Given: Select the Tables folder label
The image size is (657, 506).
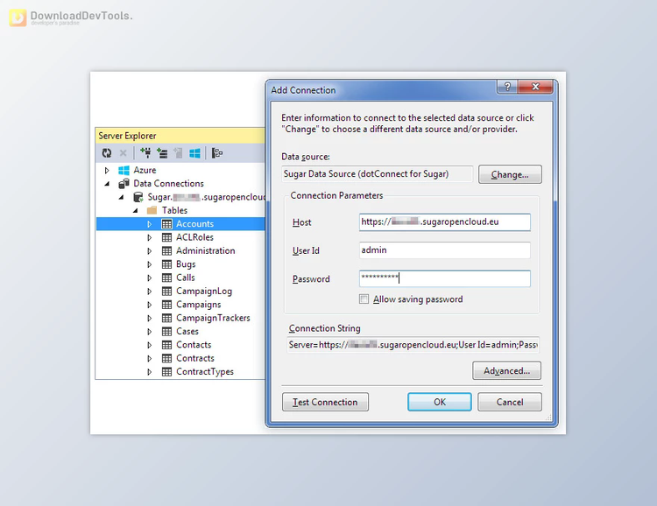Looking at the screenshot, I should pyautogui.click(x=174, y=210).
